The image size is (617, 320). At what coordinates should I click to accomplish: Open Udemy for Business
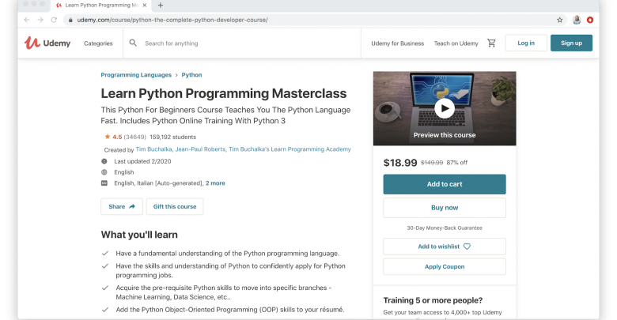point(397,43)
